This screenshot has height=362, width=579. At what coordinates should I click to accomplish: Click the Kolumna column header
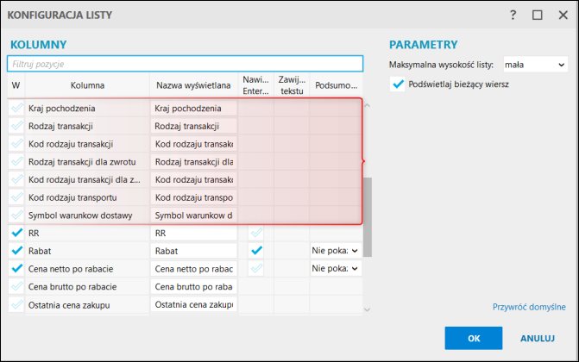click(87, 85)
